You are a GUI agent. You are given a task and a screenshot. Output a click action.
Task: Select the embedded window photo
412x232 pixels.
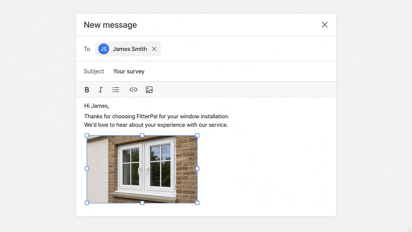click(142, 169)
